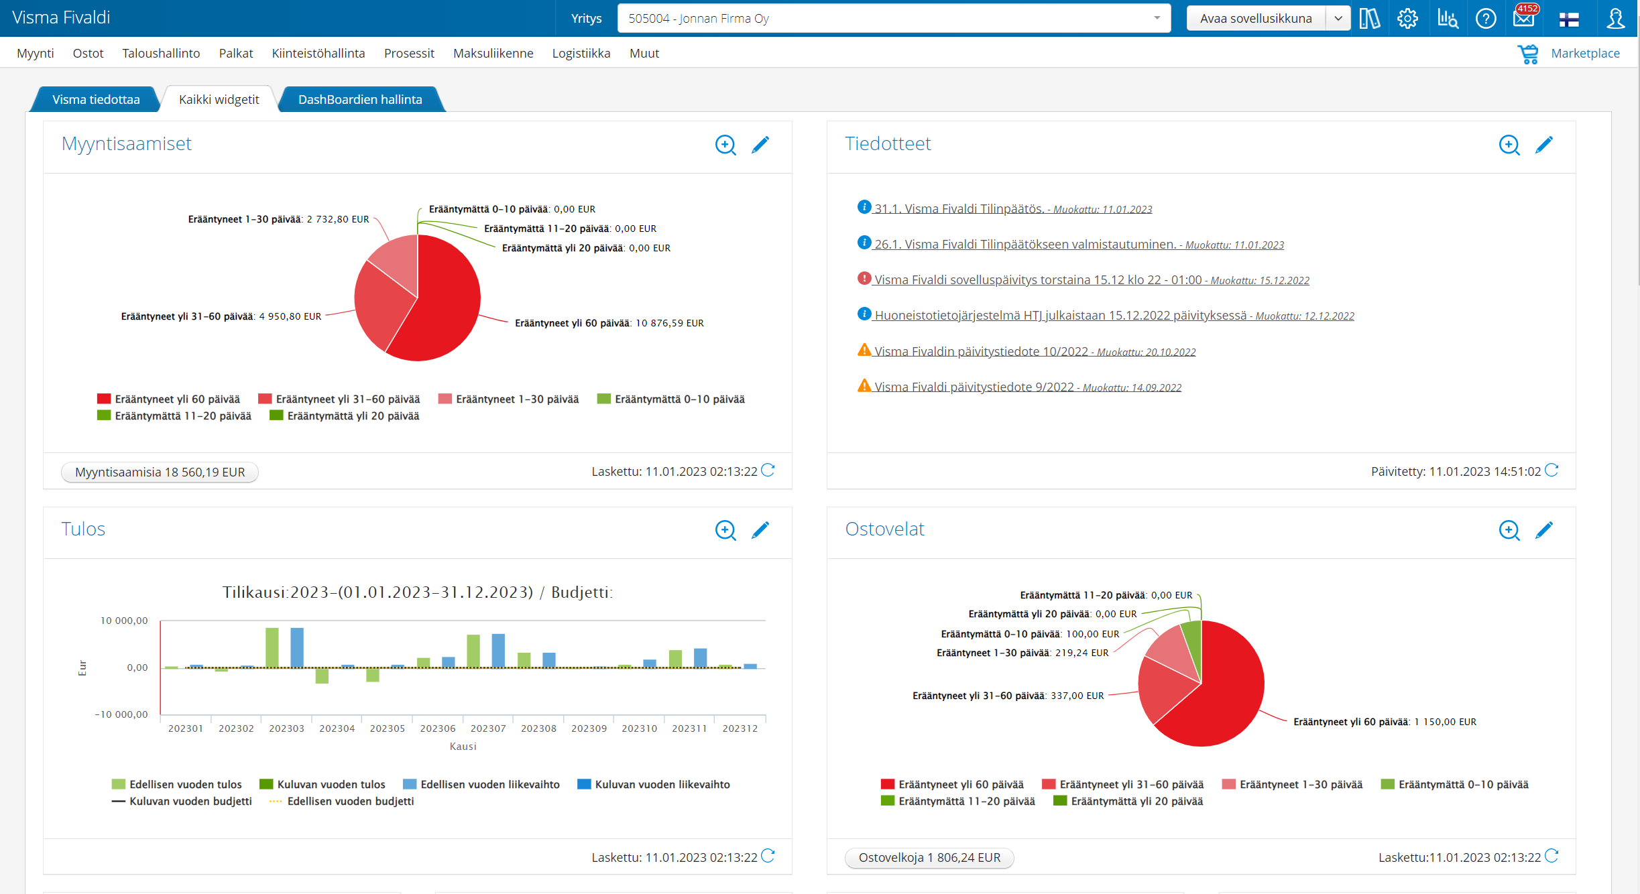The height and width of the screenshot is (894, 1640).
Task: Open the Myynti menu
Action: (x=36, y=54)
